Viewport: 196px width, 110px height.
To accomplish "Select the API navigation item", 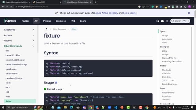I will [x=36, y=21].
